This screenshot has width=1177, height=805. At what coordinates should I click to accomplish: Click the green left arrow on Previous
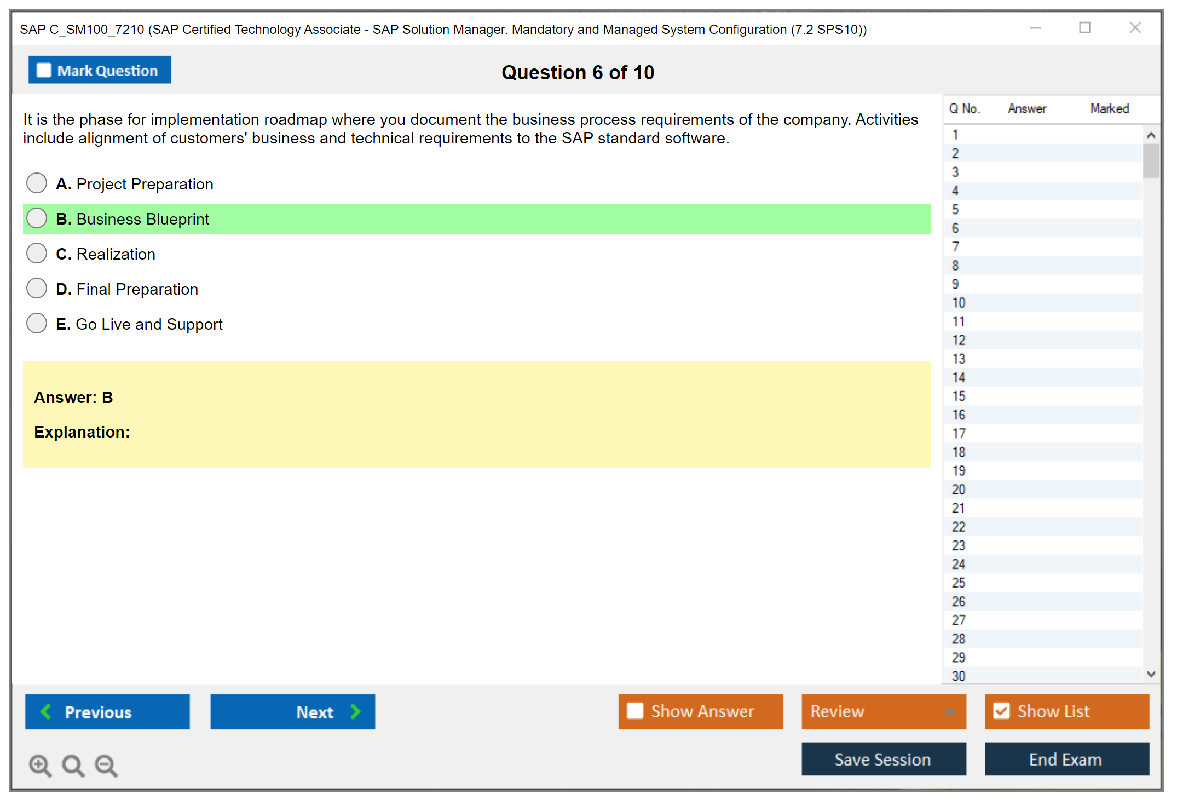[46, 711]
